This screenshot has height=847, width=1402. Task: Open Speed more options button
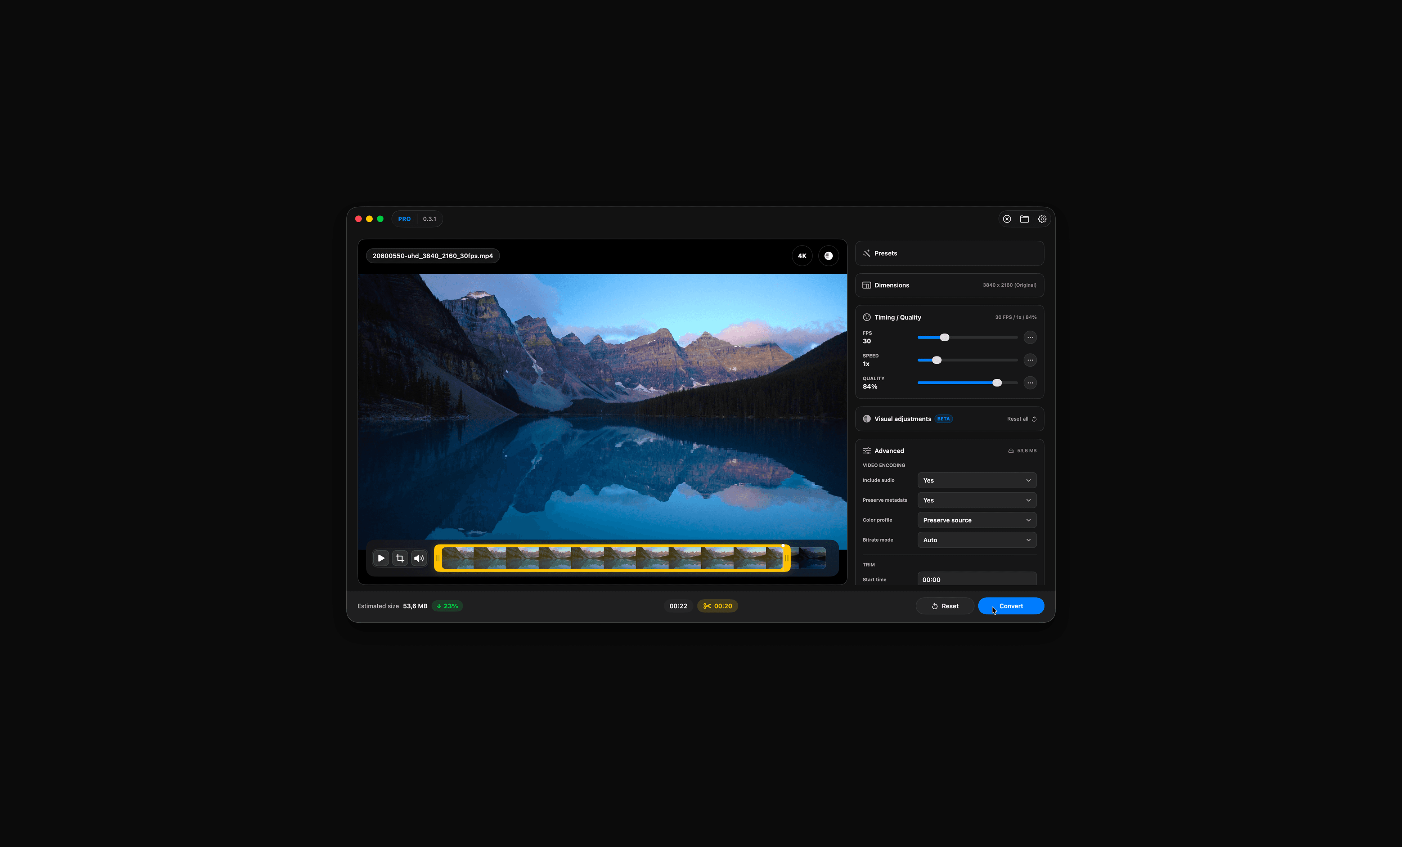tap(1030, 360)
